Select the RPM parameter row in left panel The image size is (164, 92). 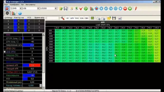coord(23,35)
